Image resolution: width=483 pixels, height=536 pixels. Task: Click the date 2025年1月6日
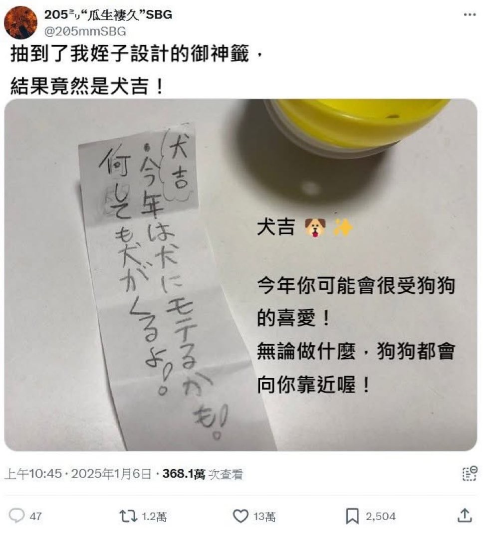(x=111, y=474)
